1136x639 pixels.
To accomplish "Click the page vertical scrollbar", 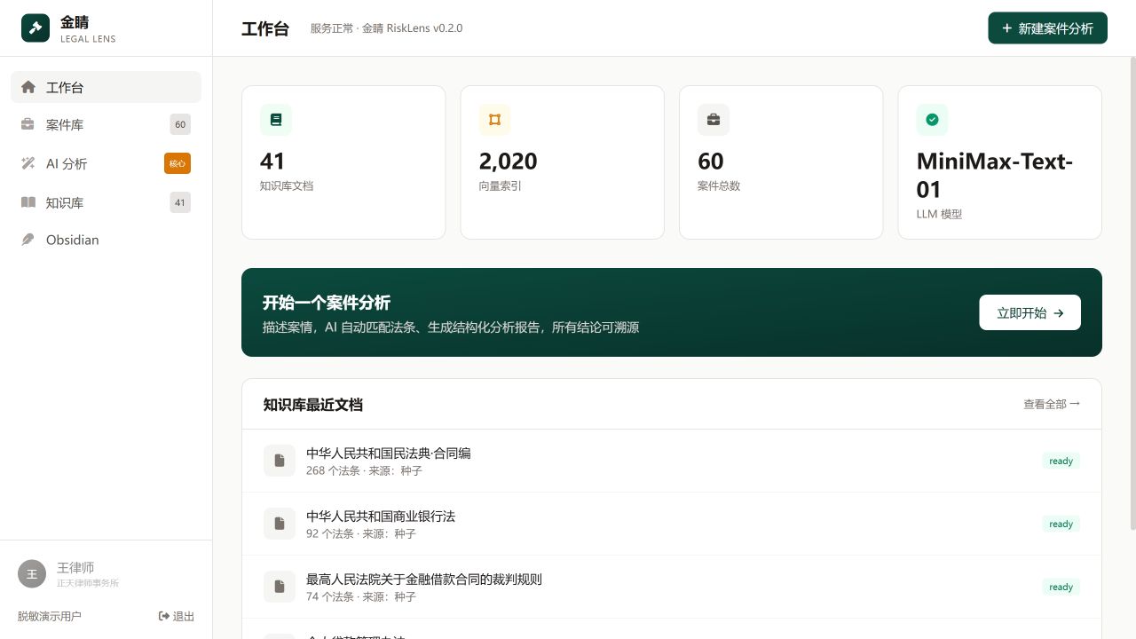I will coord(1132,293).
